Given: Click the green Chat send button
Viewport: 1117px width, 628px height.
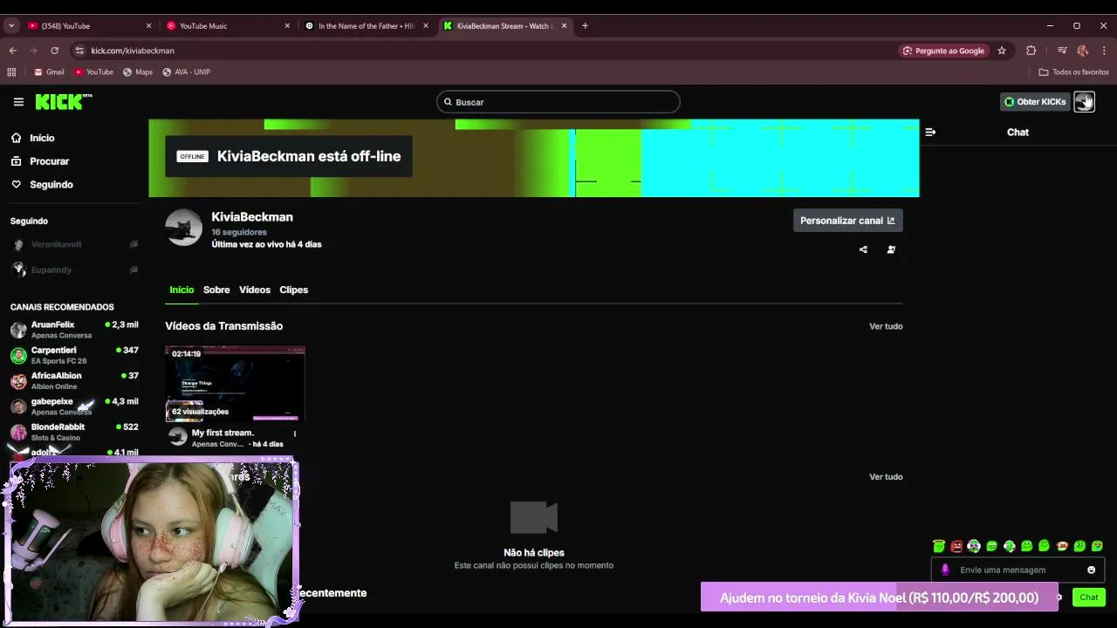Looking at the screenshot, I should pos(1089,597).
